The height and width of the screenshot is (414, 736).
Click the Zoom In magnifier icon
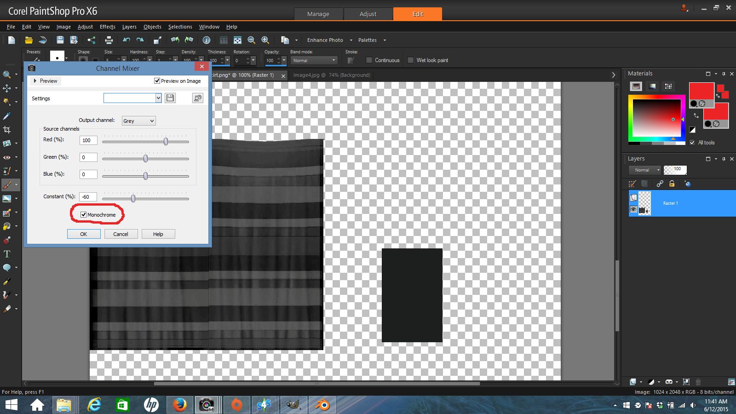[x=264, y=40]
